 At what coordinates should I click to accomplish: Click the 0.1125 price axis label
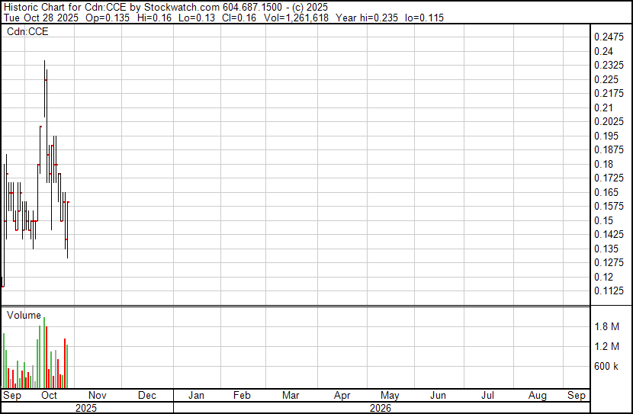click(x=609, y=290)
